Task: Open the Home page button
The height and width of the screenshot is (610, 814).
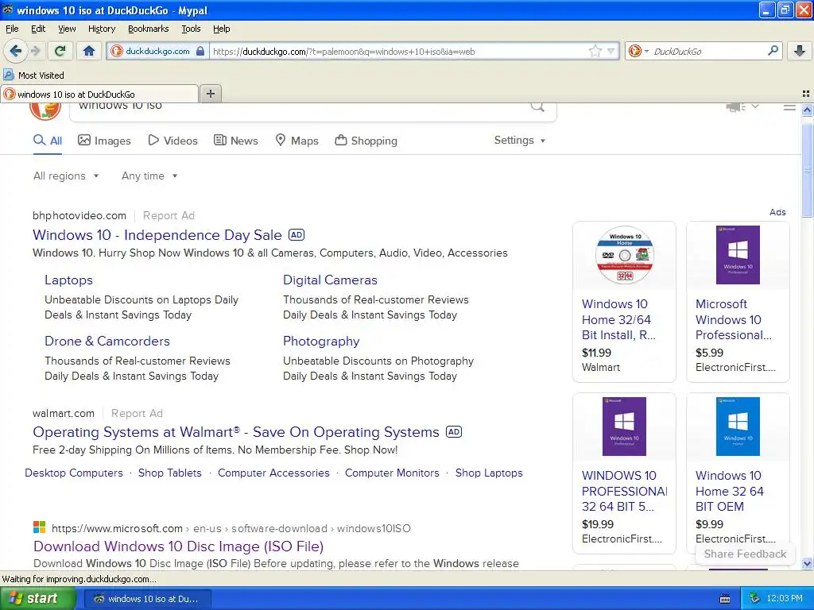Action: [x=89, y=51]
